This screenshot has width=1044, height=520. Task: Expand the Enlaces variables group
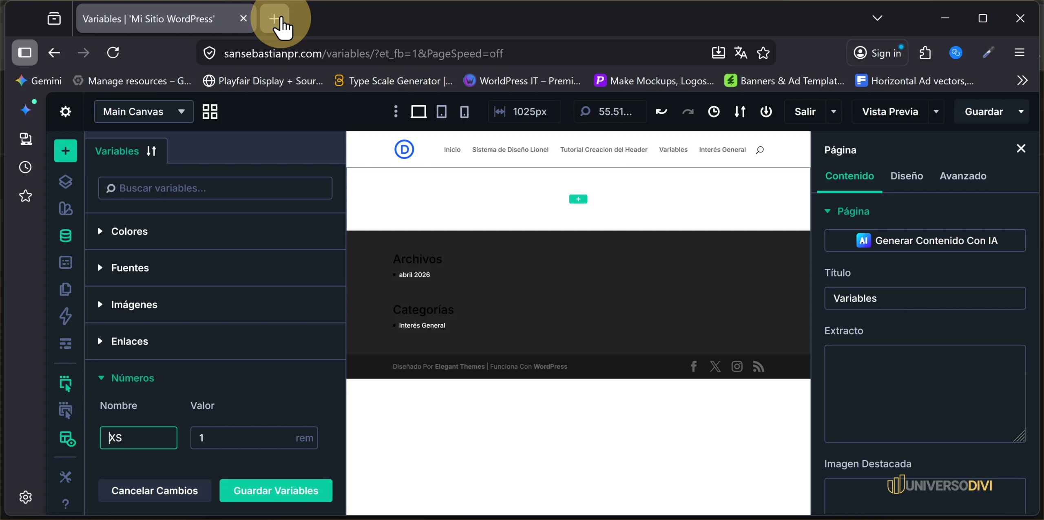(x=215, y=341)
